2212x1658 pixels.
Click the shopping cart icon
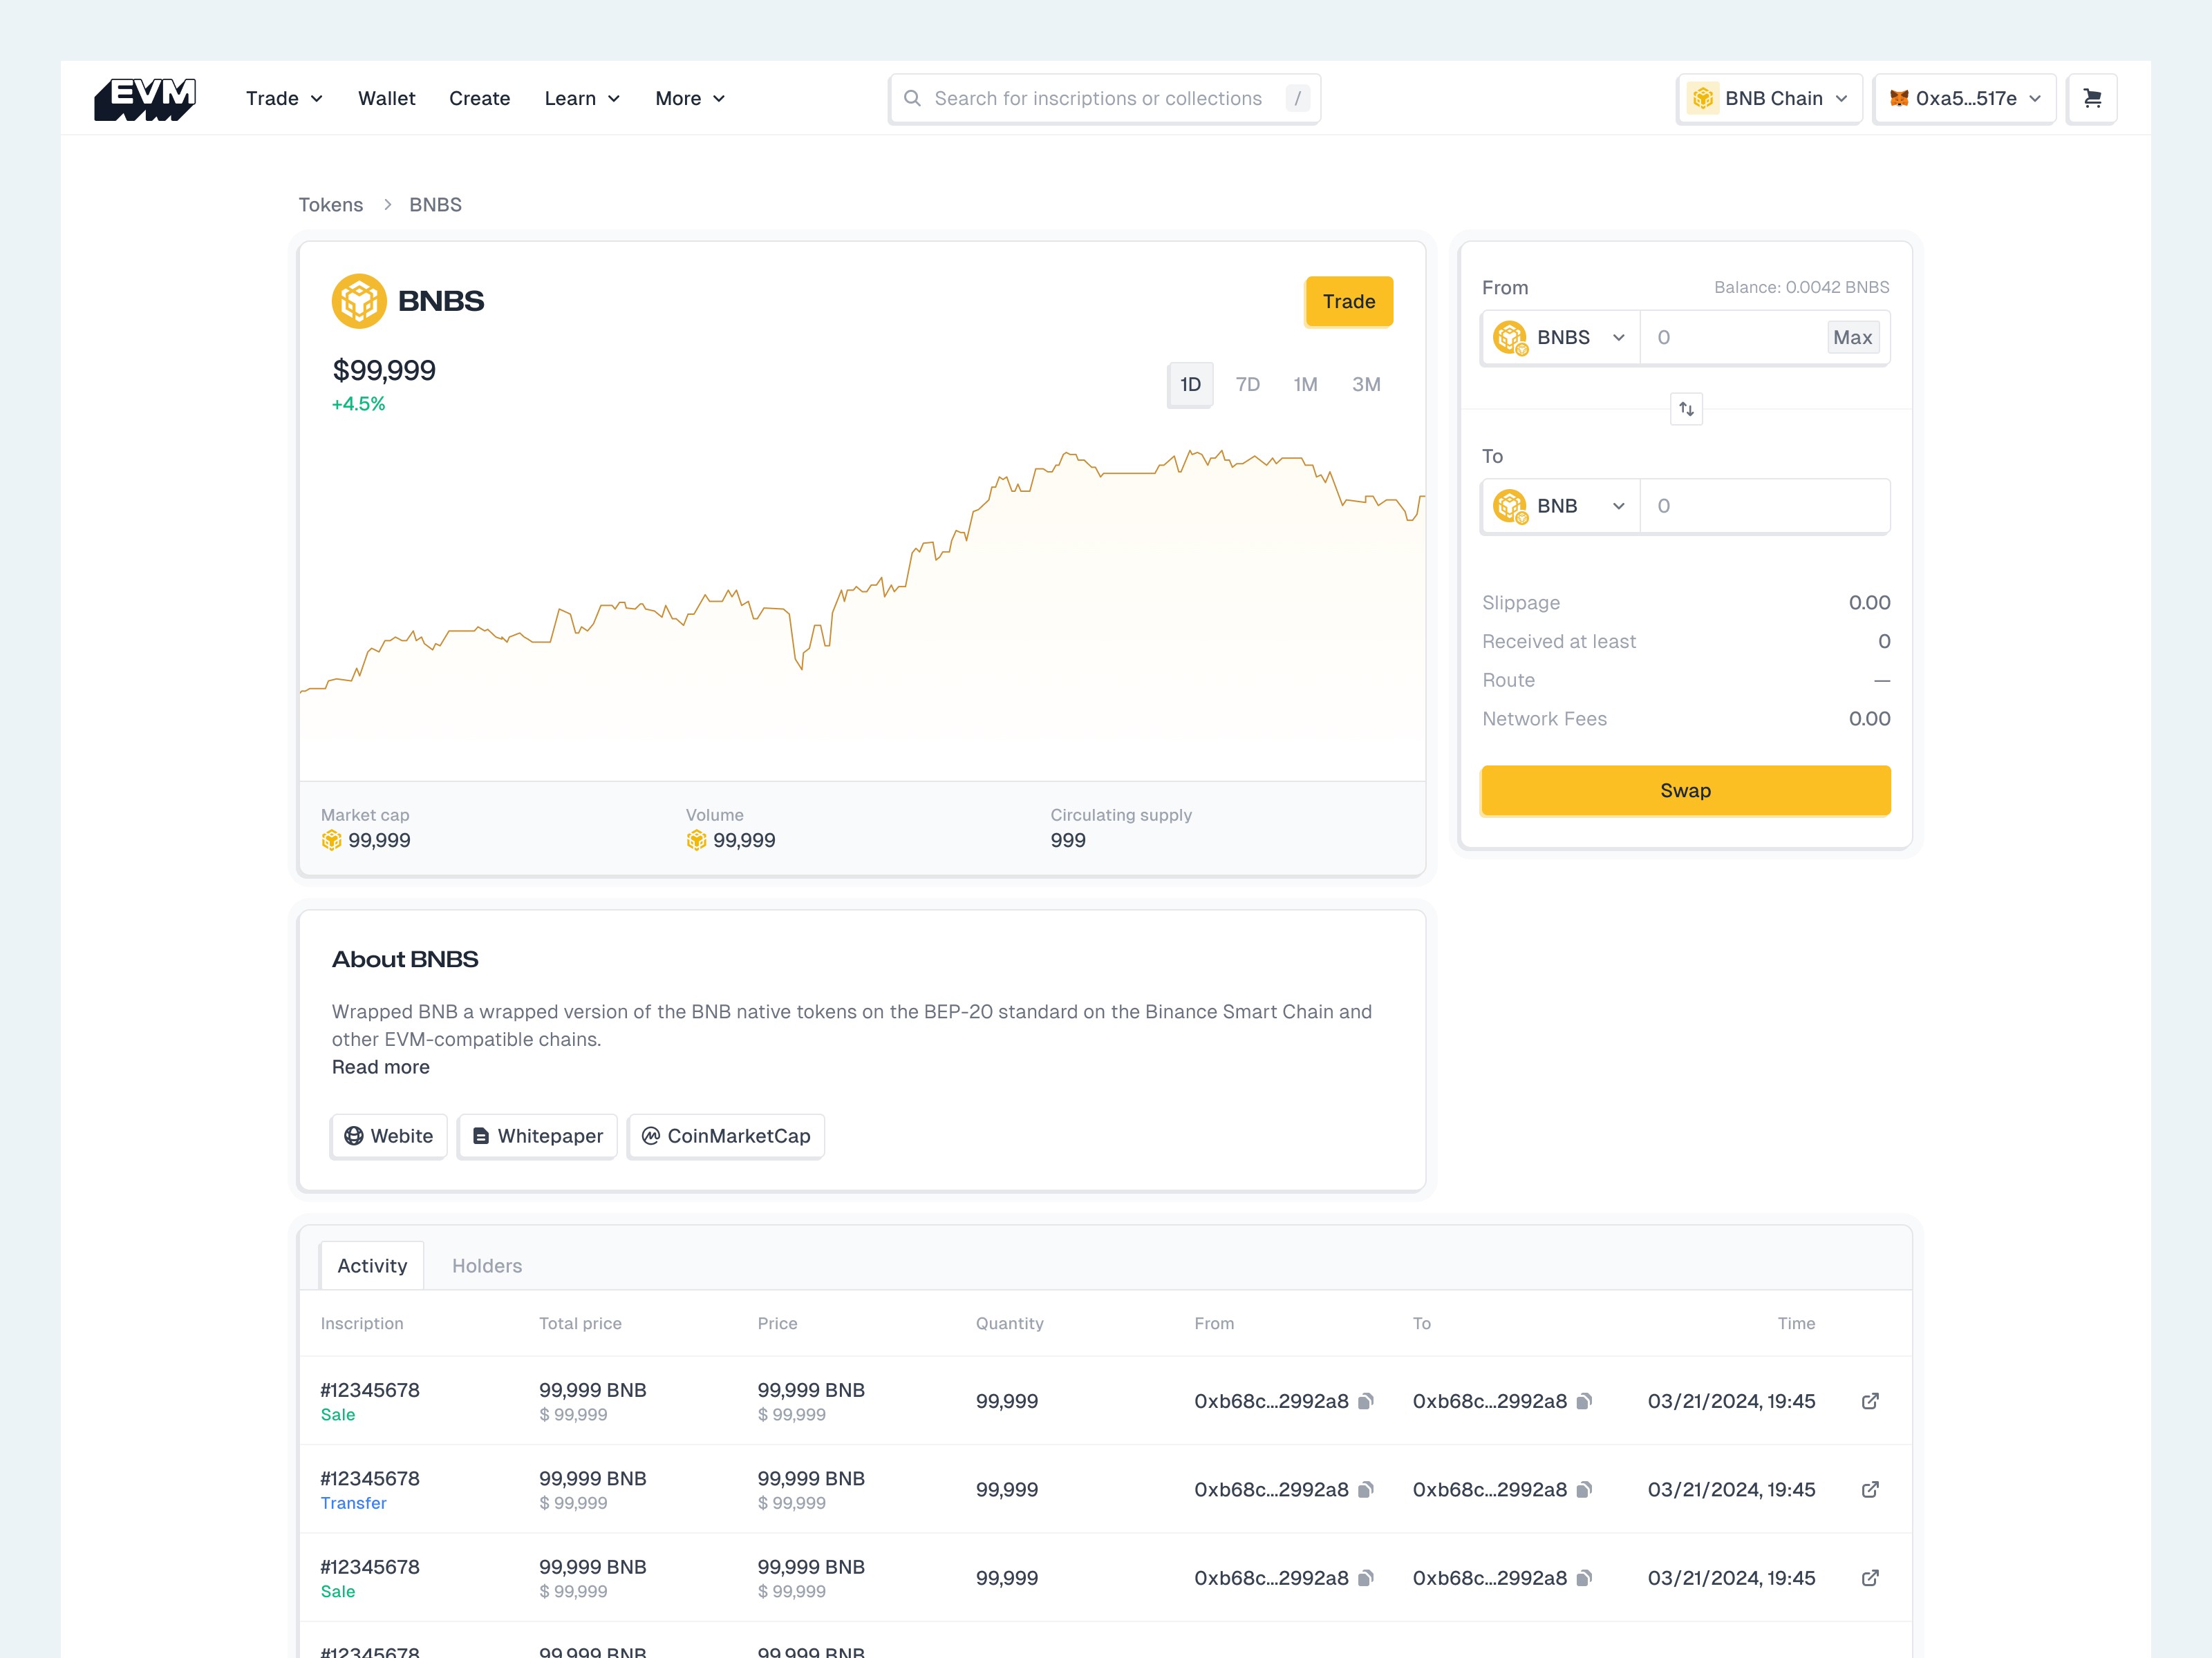2092,97
